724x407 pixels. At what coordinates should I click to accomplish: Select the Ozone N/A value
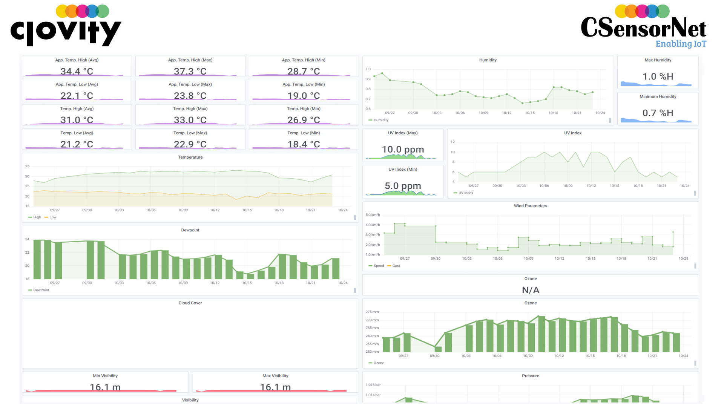pyautogui.click(x=531, y=290)
